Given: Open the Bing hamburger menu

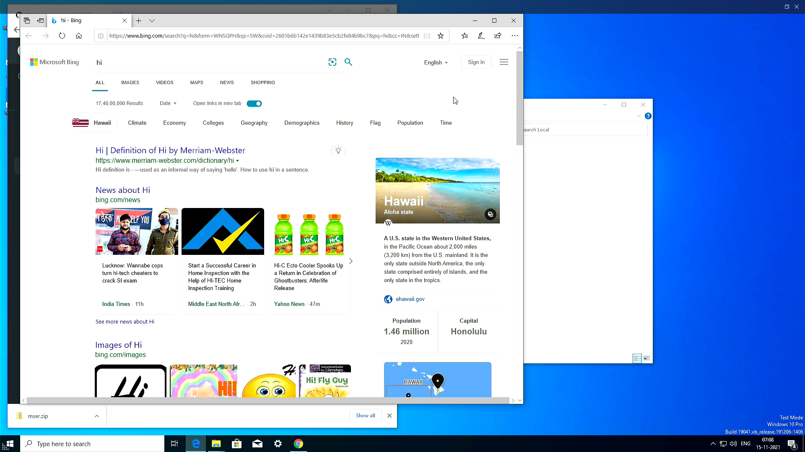Looking at the screenshot, I should point(504,62).
